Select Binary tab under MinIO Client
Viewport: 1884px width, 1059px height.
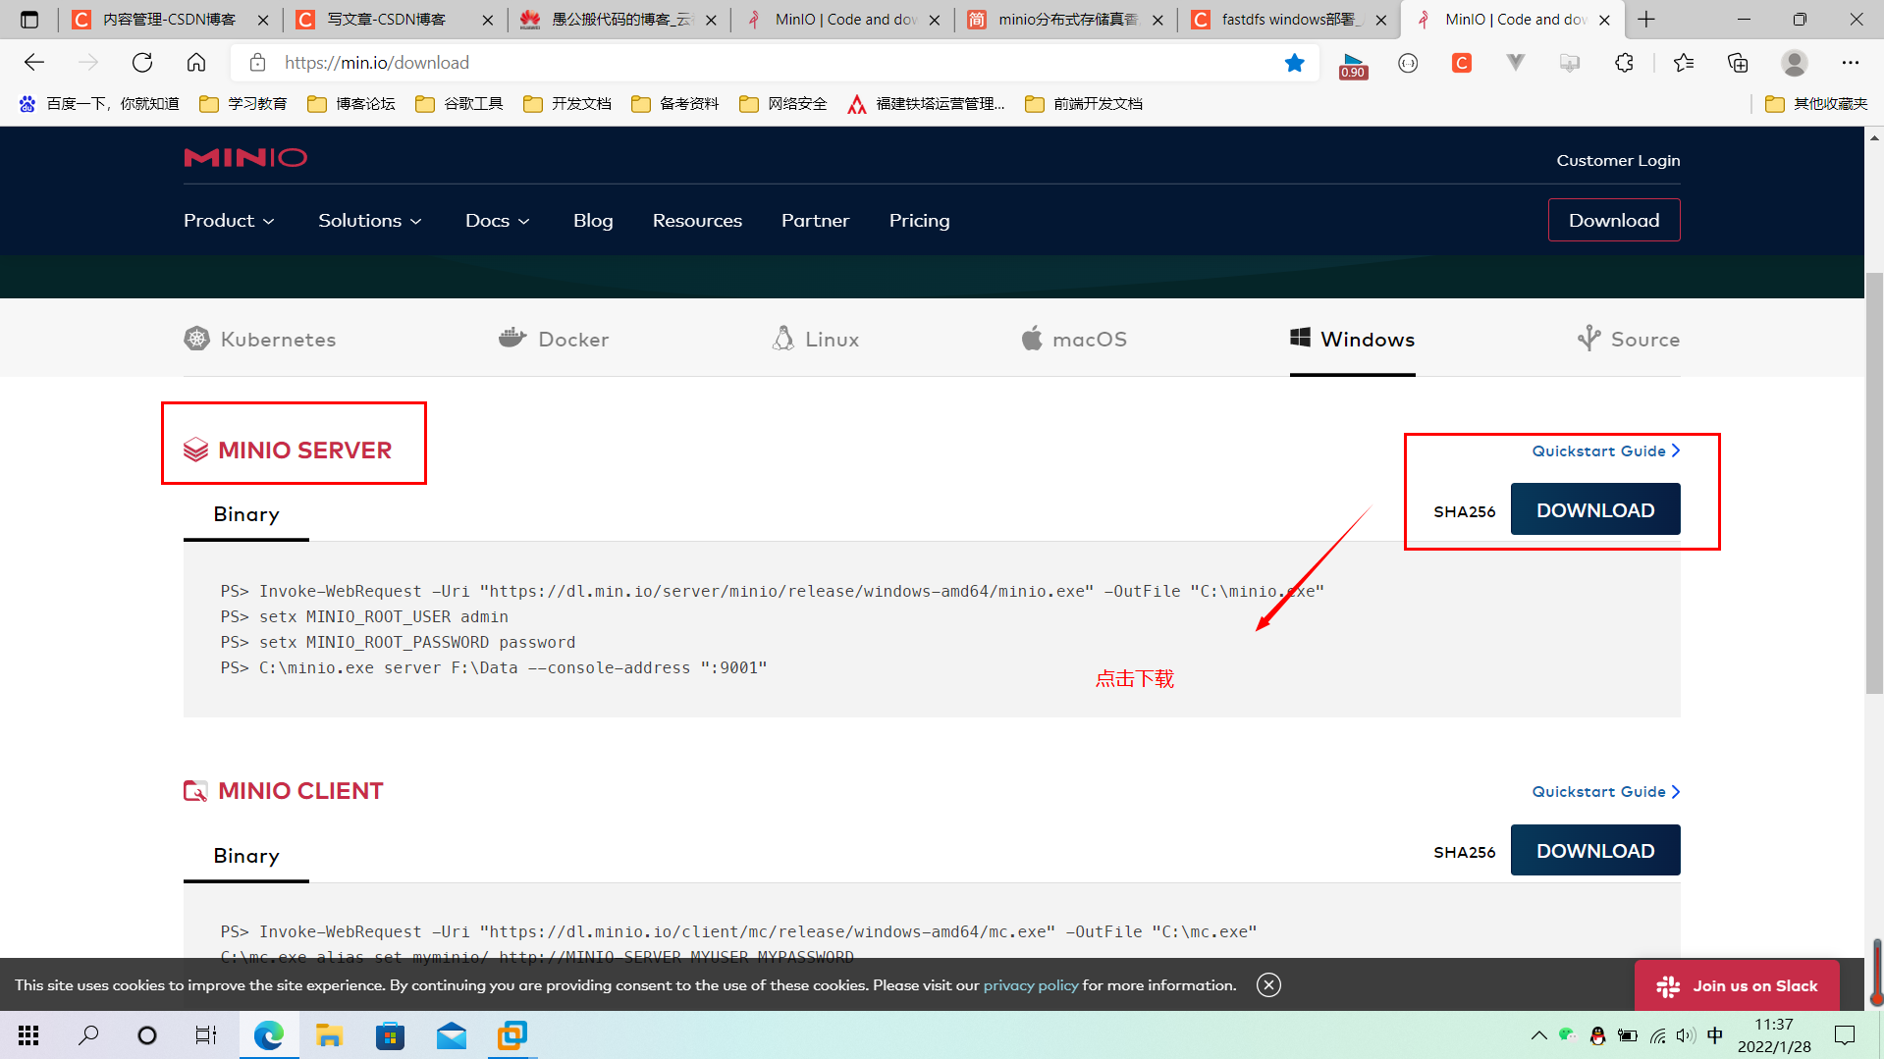coord(246,857)
